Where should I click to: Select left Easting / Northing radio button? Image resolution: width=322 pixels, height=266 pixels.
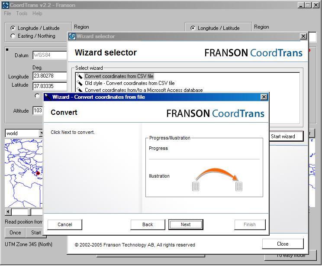click(x=13, y=36)
